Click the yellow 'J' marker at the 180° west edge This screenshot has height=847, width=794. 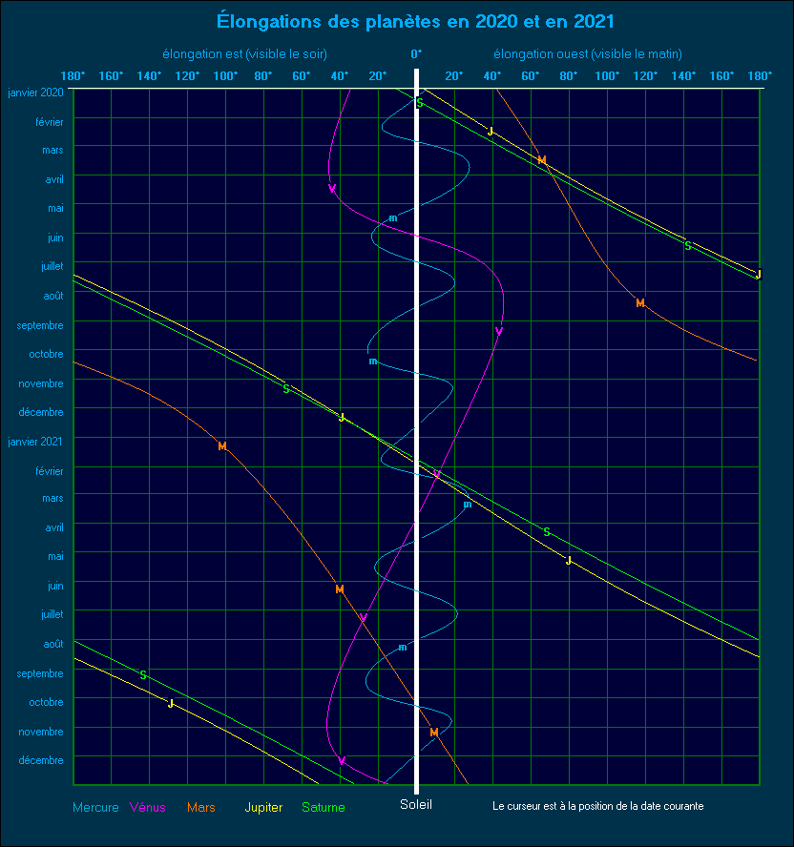[759, 275]
